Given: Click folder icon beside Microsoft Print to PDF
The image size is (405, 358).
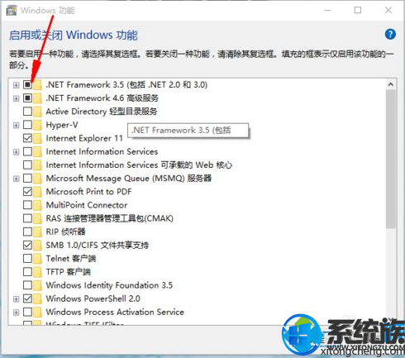Looking at the screenshot, I should point(38,192).
